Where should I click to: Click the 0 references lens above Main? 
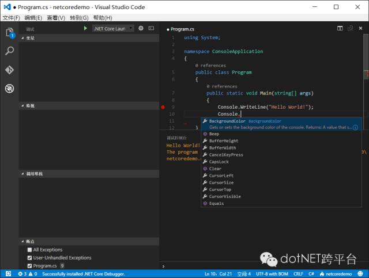pos(222,86)
